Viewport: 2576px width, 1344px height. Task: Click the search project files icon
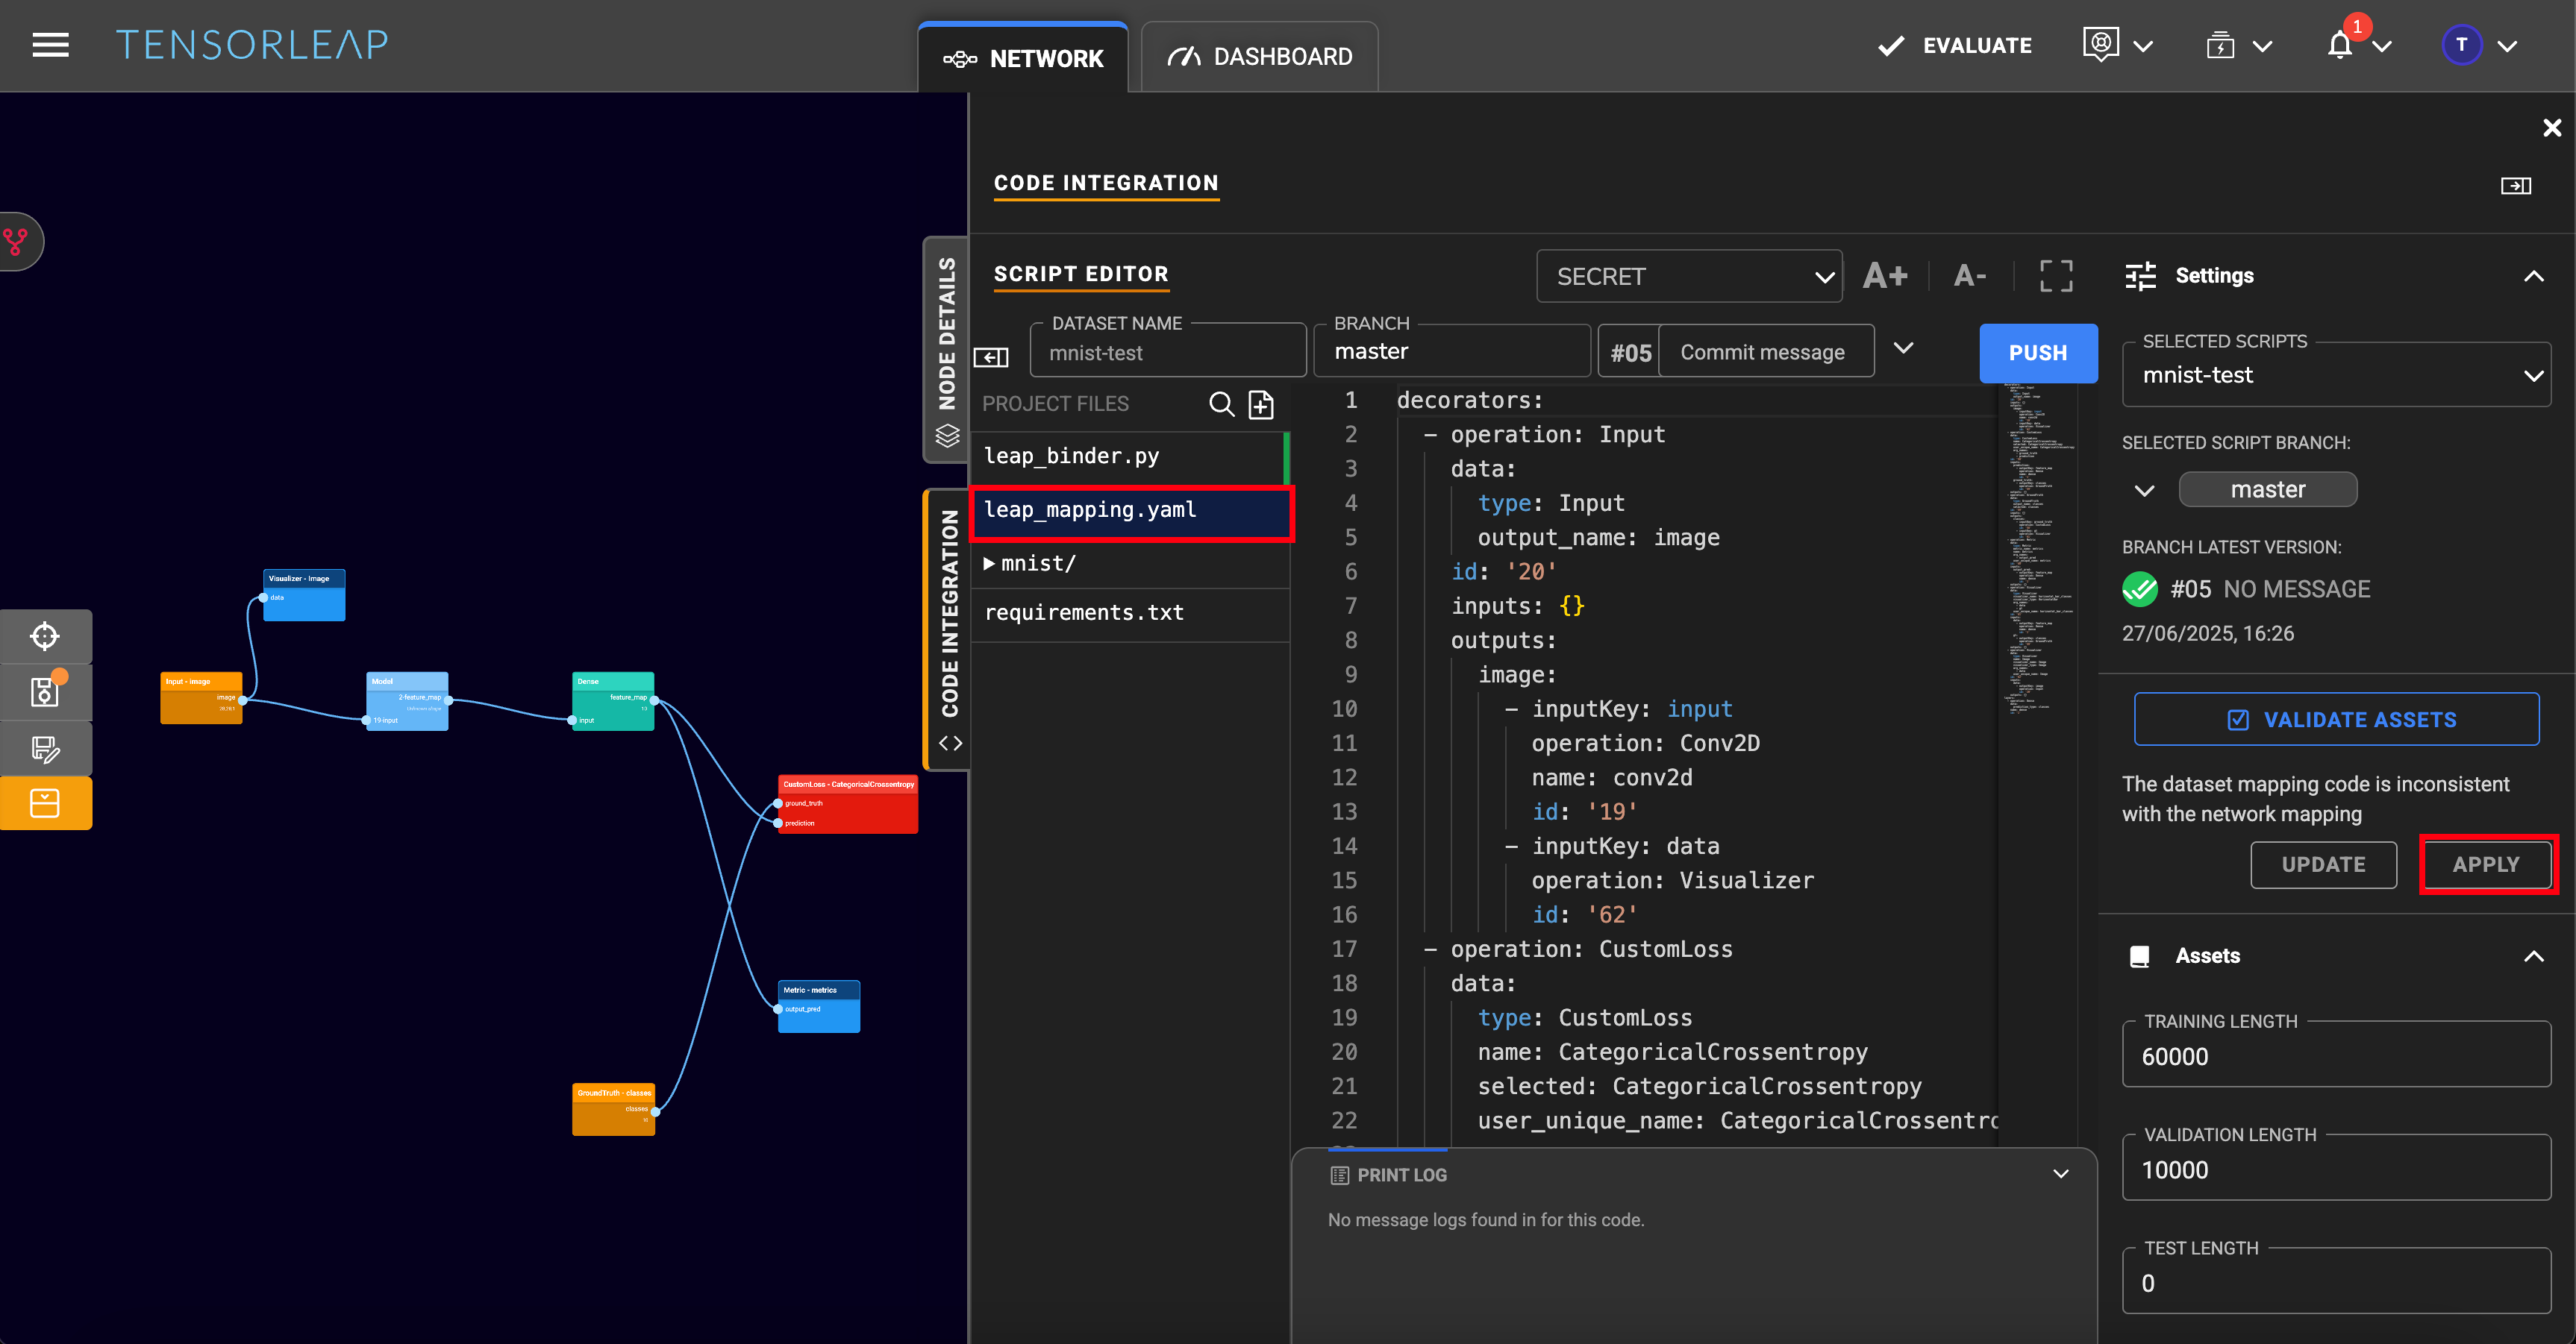1221,403
